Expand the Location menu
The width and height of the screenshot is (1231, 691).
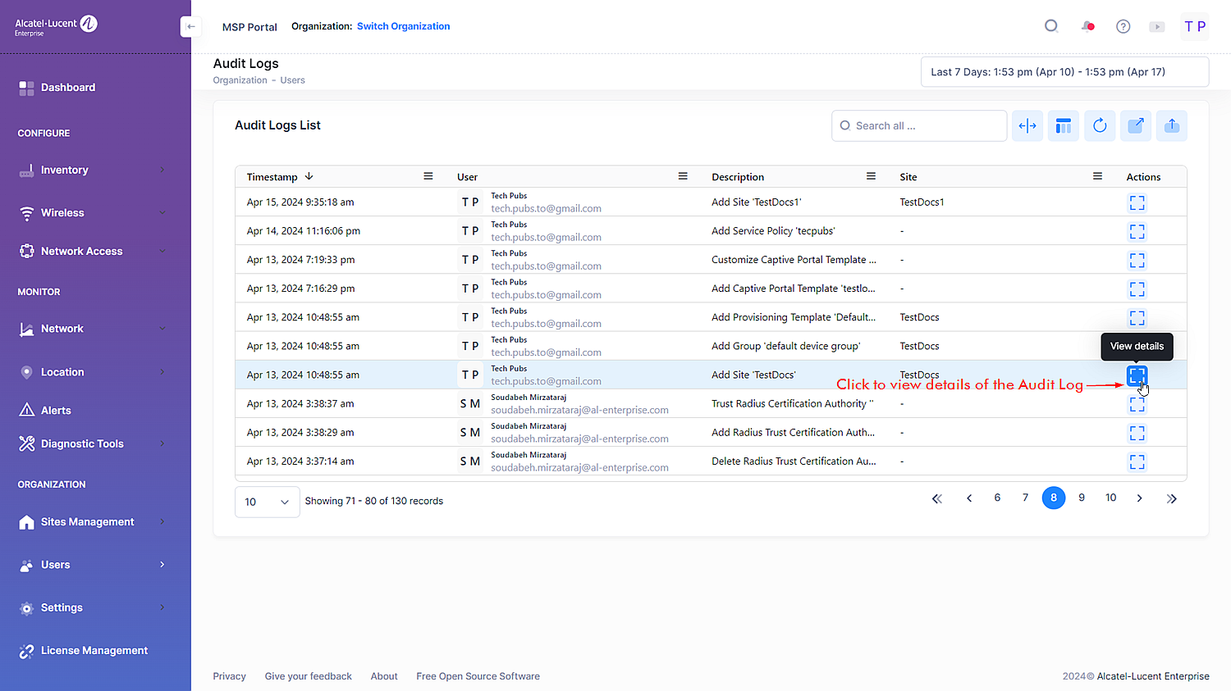point(92,372)
